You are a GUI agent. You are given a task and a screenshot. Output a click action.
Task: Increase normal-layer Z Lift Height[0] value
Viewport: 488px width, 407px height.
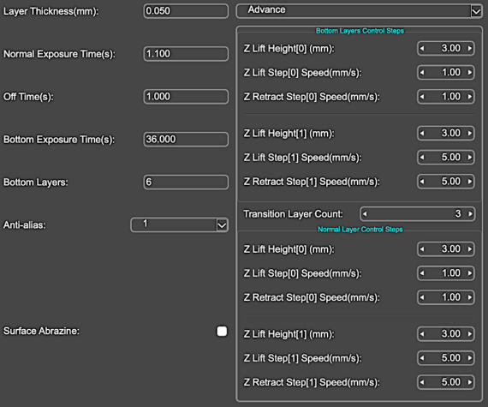coord(470,249)
